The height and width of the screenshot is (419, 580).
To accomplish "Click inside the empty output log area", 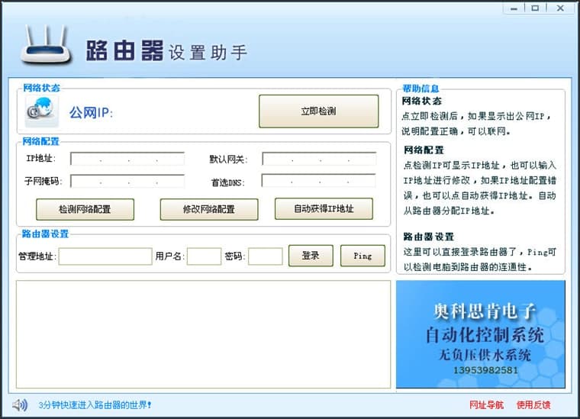I will click(204, 334).
